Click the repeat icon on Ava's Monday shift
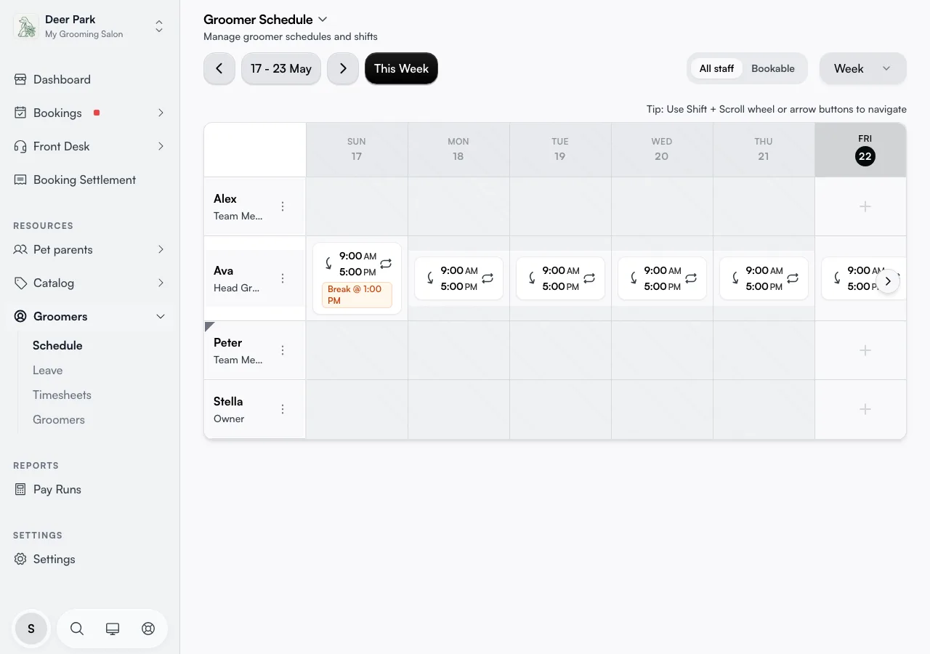Image resolution: width=930 pixels, height=654 pixels. [488, 278]
